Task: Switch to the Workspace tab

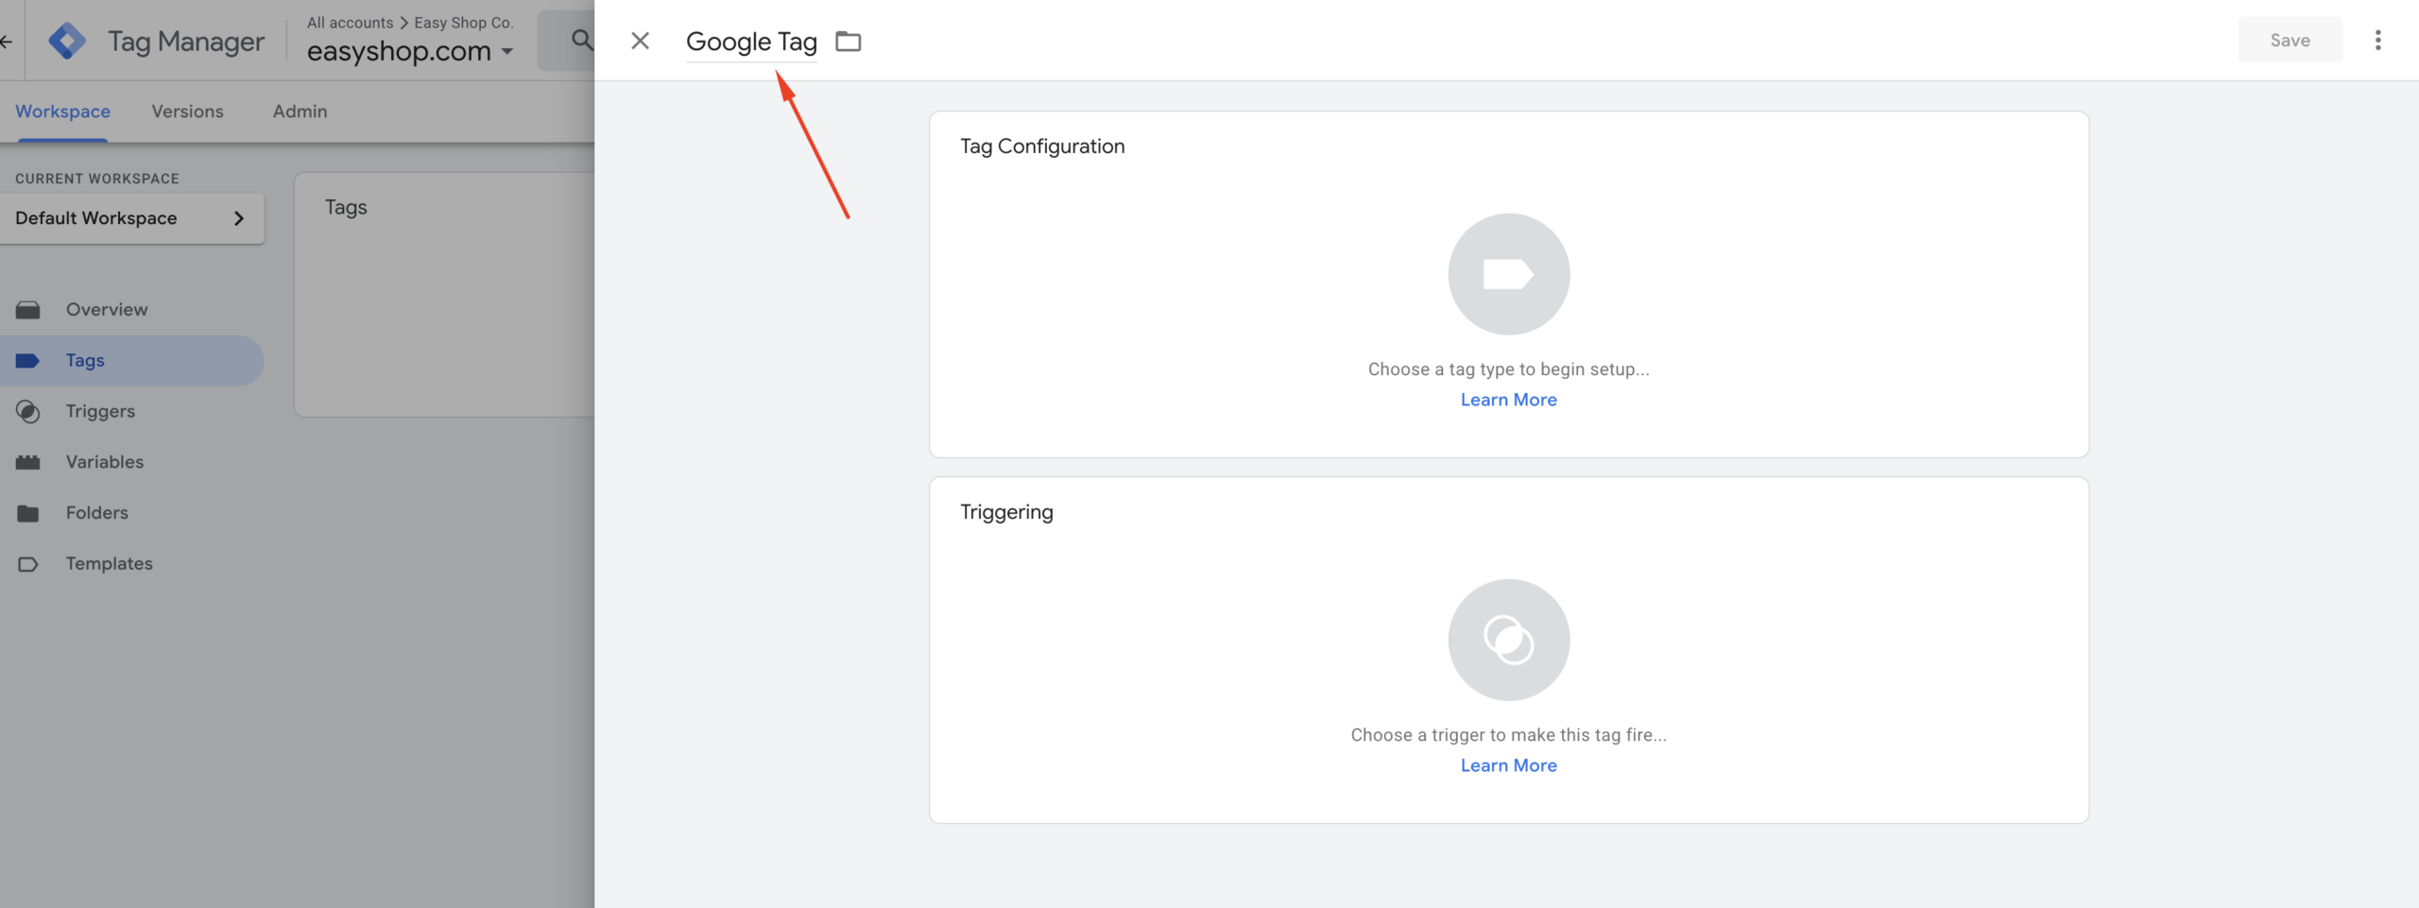Action: (x=62, y=111)
